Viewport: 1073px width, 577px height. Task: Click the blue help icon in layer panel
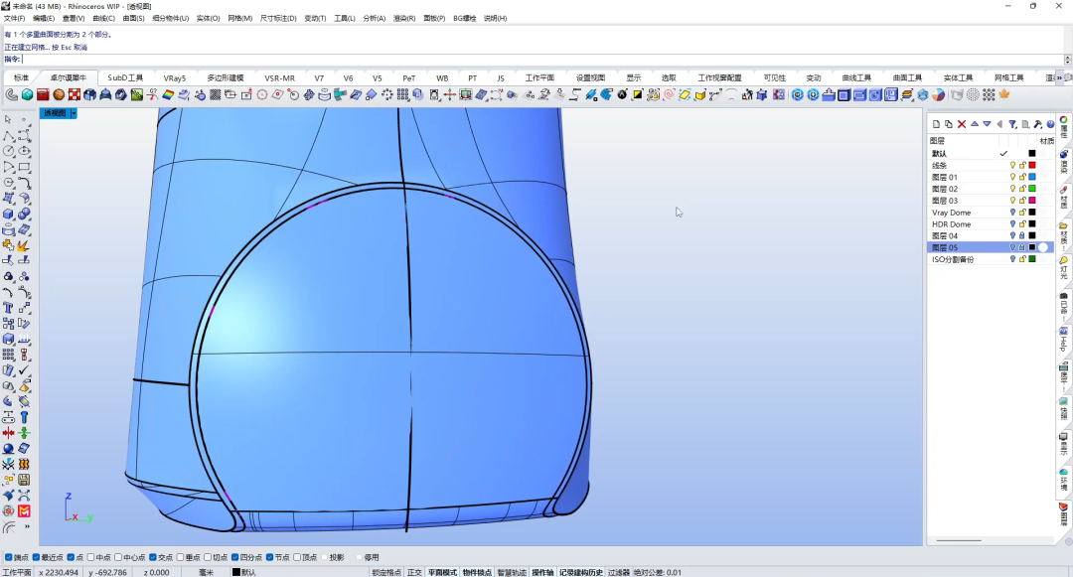(x=1050, y=124)
